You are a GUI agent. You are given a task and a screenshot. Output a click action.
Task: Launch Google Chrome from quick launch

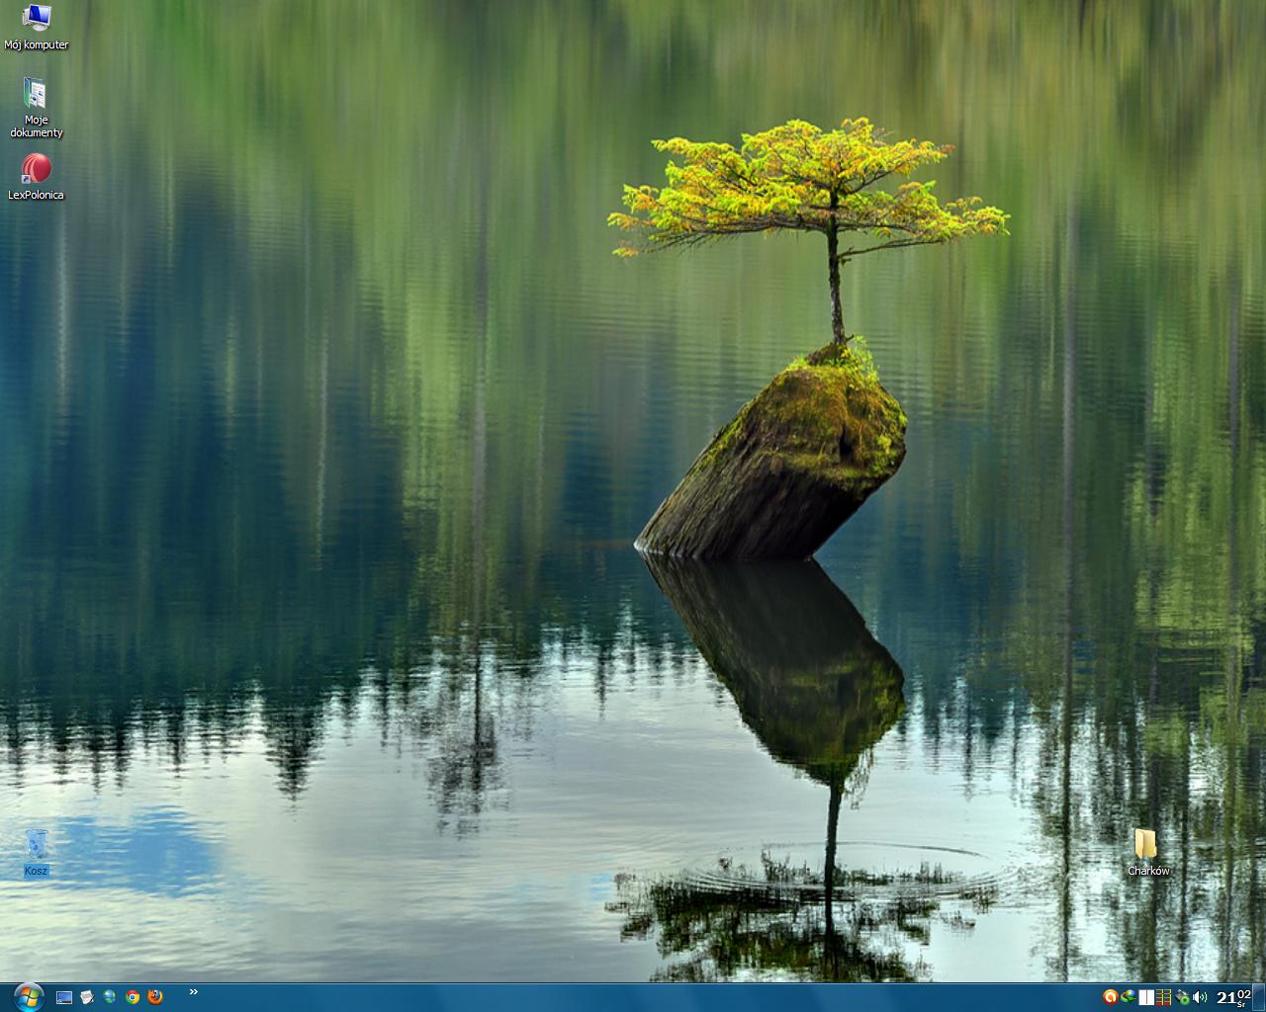coord(133,997)
